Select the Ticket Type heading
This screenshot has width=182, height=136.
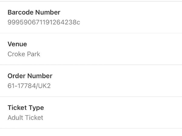pos(26,108)
